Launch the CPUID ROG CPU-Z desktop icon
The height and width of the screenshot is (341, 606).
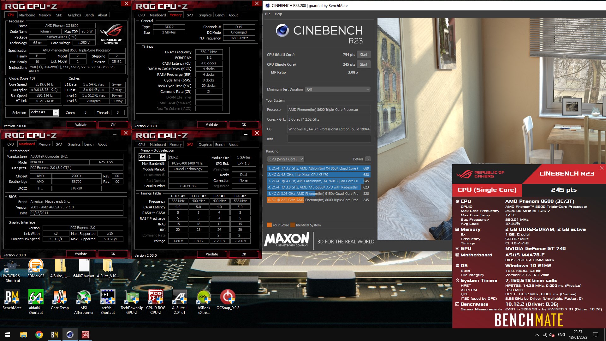point(156,302)
